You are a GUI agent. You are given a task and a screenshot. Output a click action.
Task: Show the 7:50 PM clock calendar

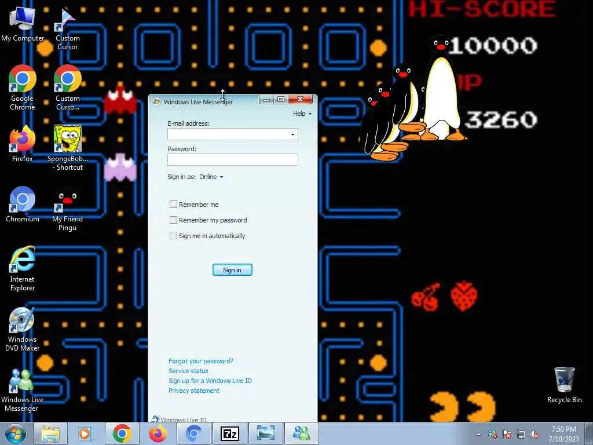point(563,434)
